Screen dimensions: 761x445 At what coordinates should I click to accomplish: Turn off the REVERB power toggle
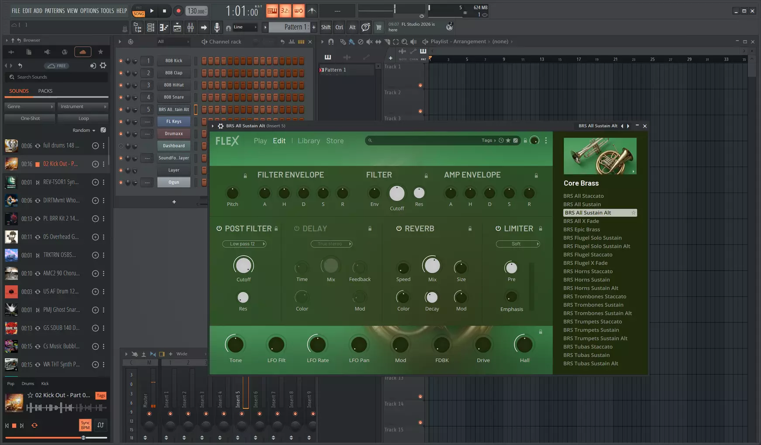point(399,229)
